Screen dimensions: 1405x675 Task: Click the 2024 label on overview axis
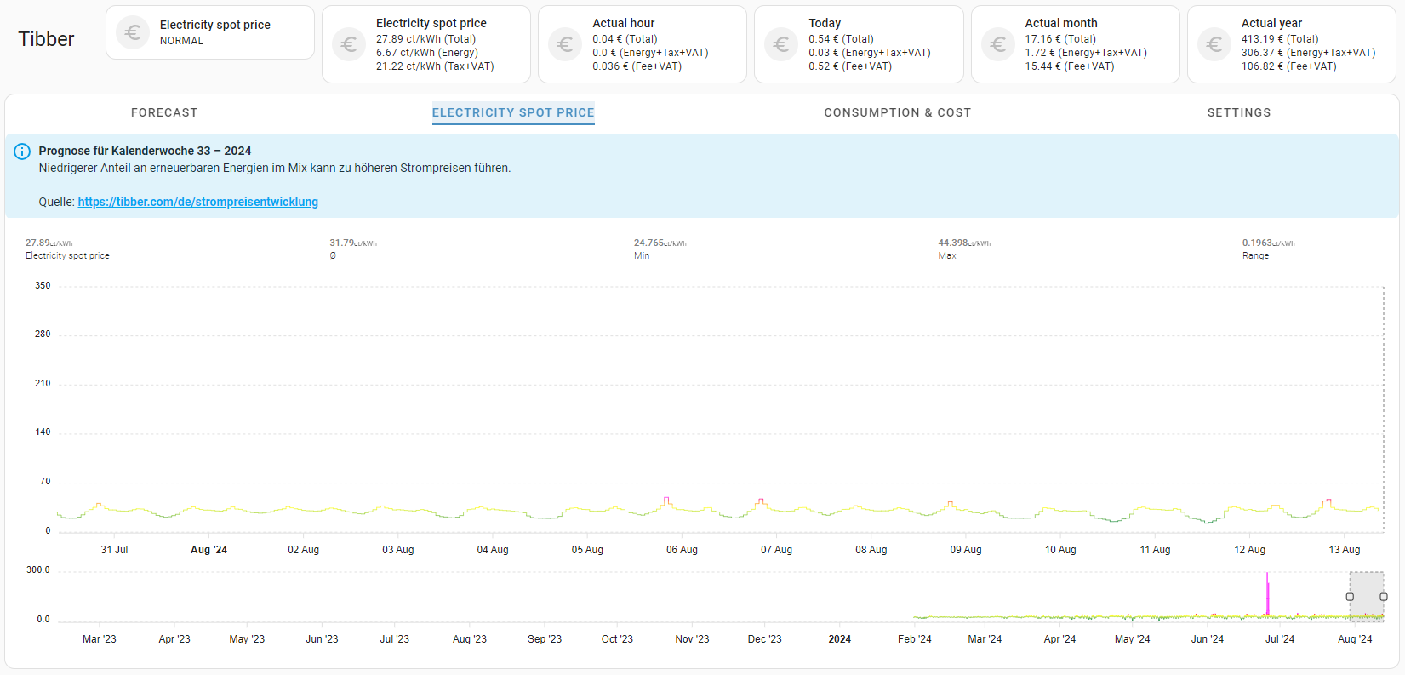[x=840, y=639]
